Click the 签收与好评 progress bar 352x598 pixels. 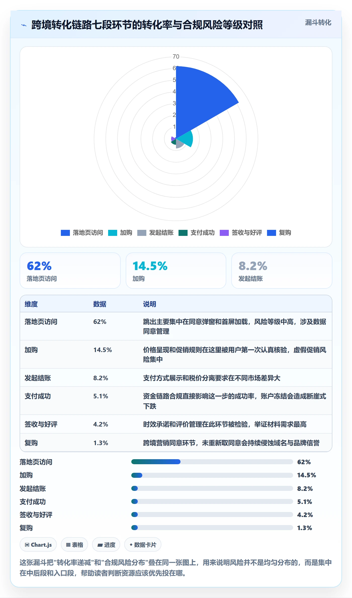(212, 515)
